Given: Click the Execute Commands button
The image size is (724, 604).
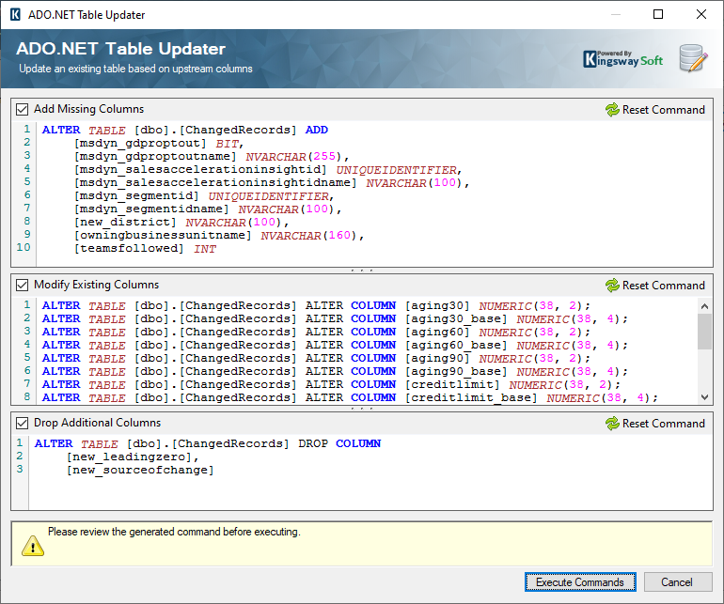Looking at the screenshot, I should point(580,582).
